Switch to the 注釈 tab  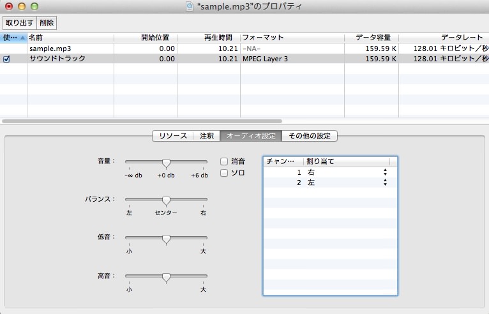(x=206, y=136)
